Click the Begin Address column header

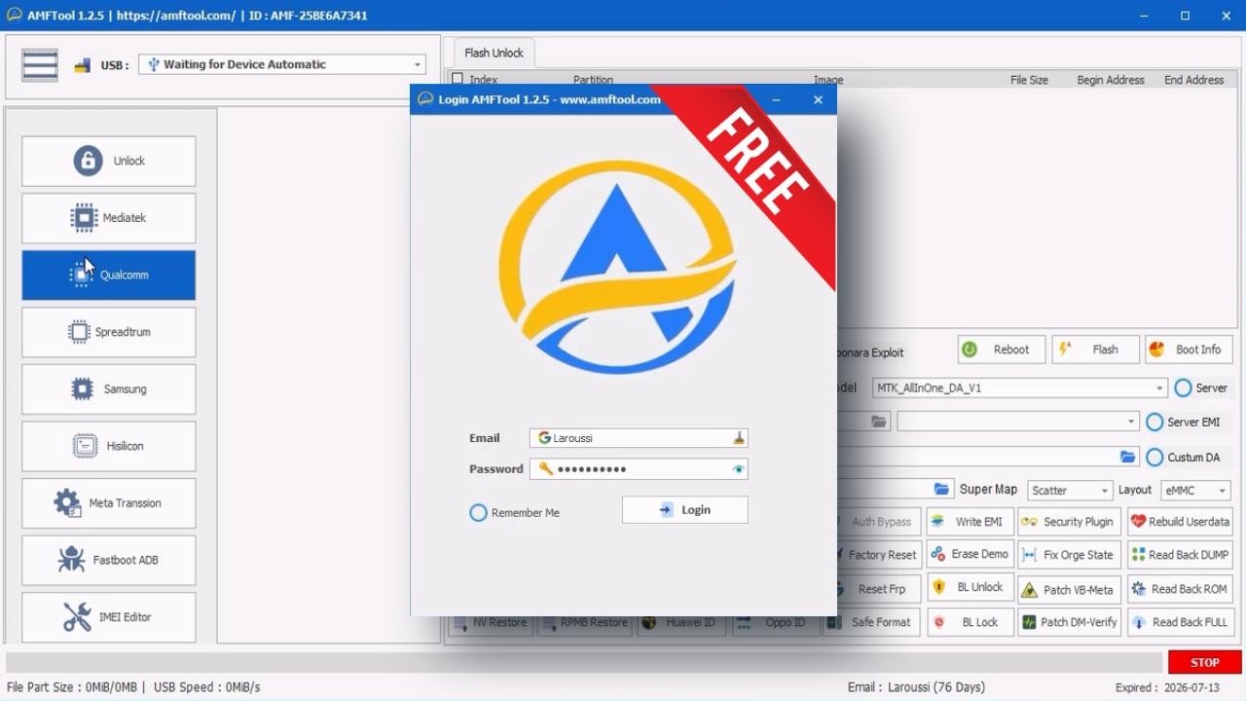click(1111, 80)
